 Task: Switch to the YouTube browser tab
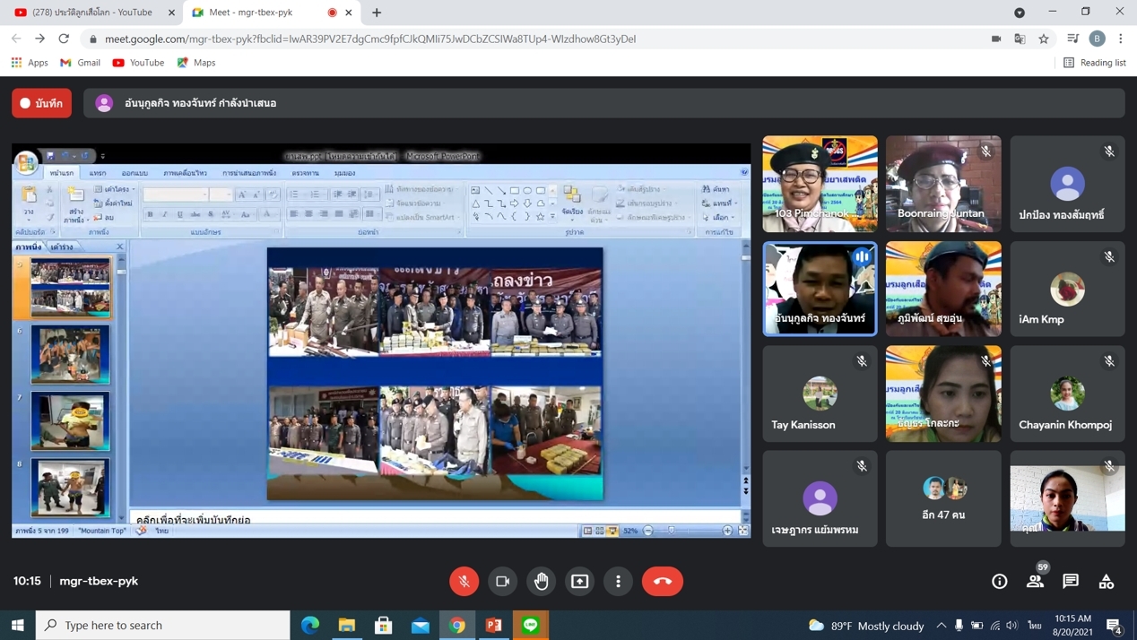click(92, 13)
